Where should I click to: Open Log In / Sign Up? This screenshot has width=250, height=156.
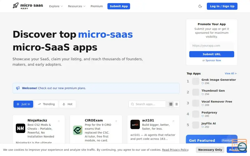click(x=222, y=6)
